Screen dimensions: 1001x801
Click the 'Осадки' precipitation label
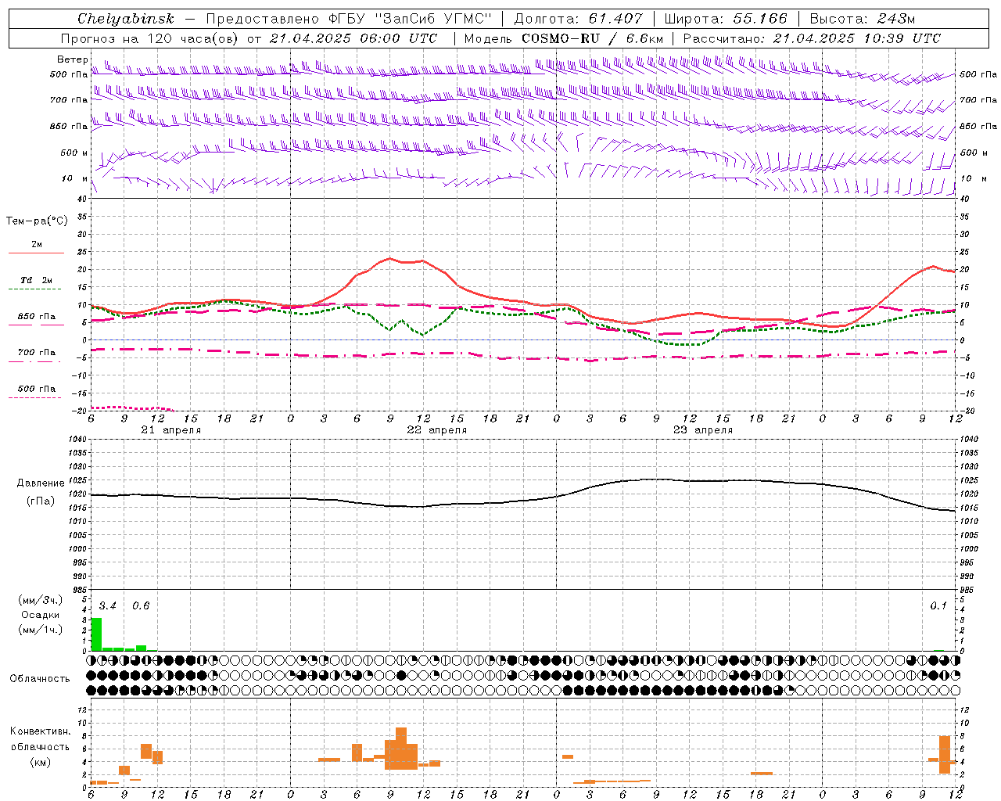(41, 615)
